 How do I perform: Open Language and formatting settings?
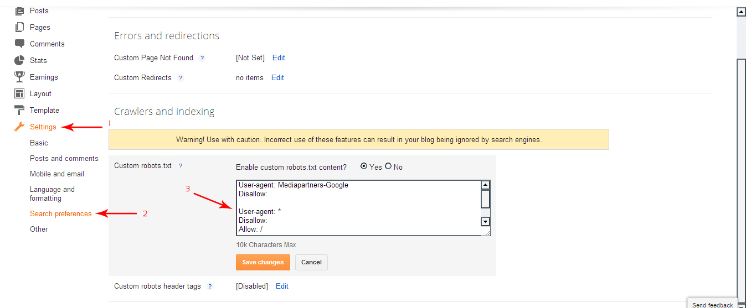pos(52,194)
